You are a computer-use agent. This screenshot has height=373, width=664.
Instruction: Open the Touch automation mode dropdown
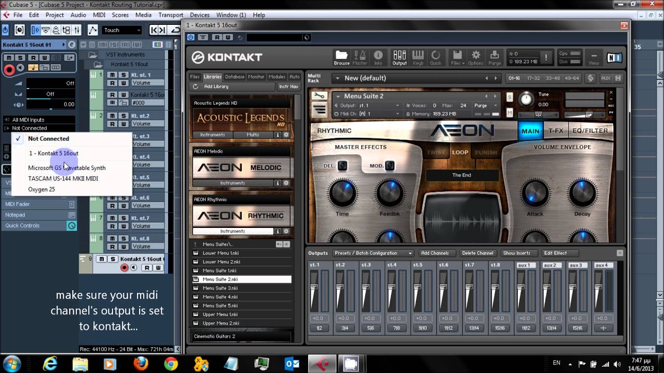click(122, 30)
